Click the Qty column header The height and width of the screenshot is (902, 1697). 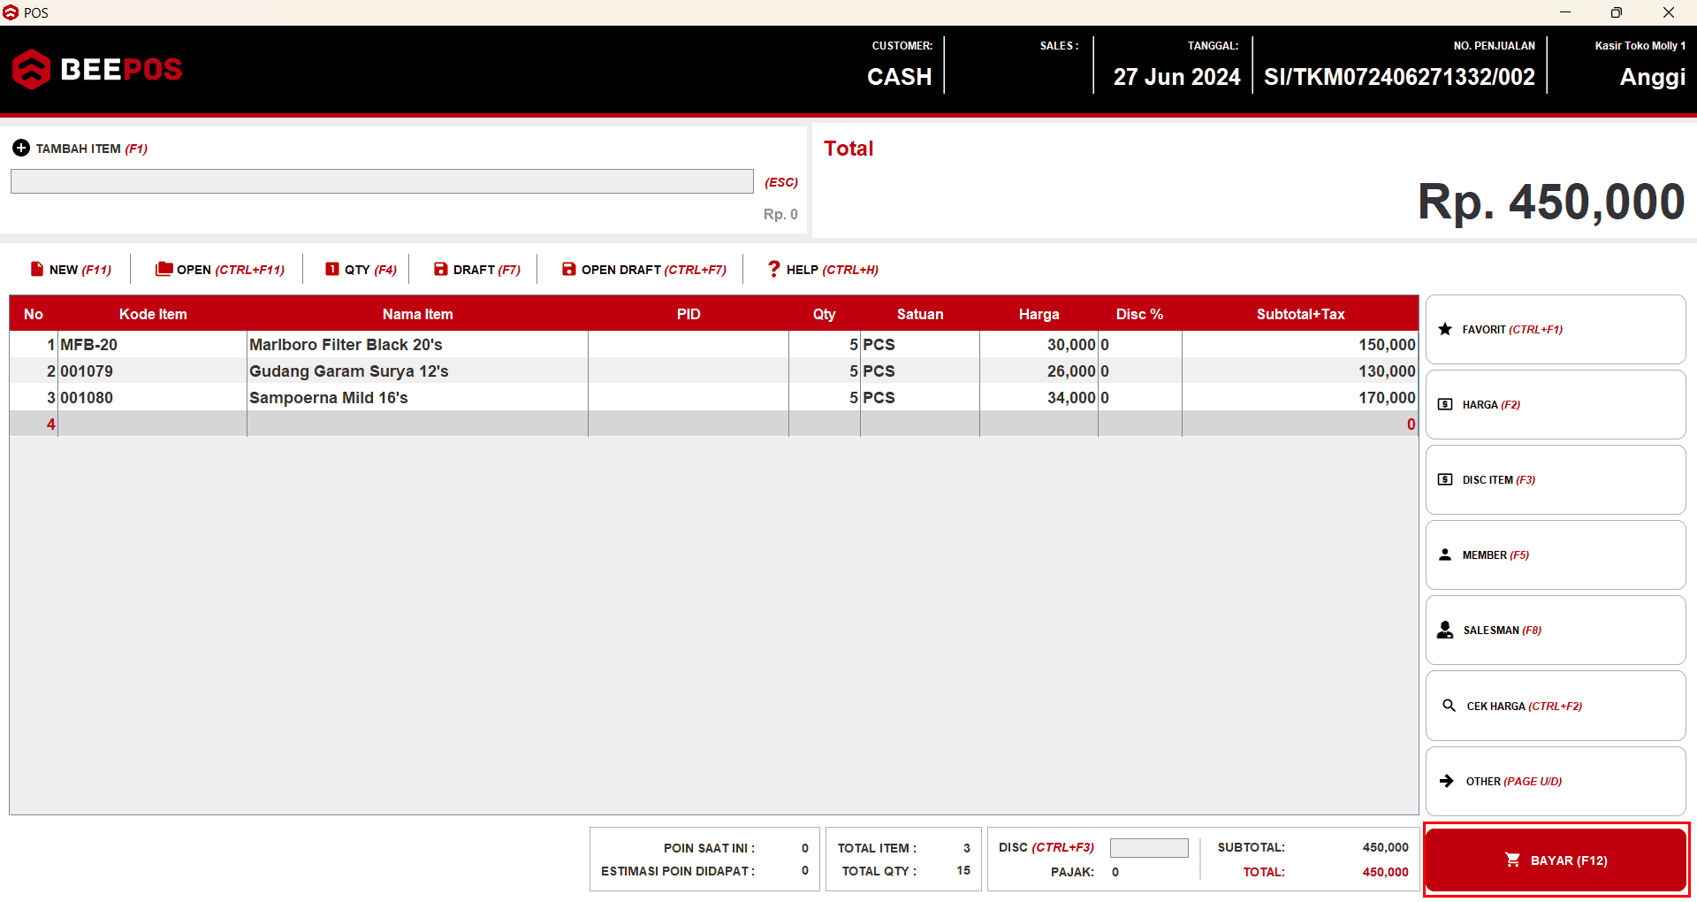click(x=824, y=314)
